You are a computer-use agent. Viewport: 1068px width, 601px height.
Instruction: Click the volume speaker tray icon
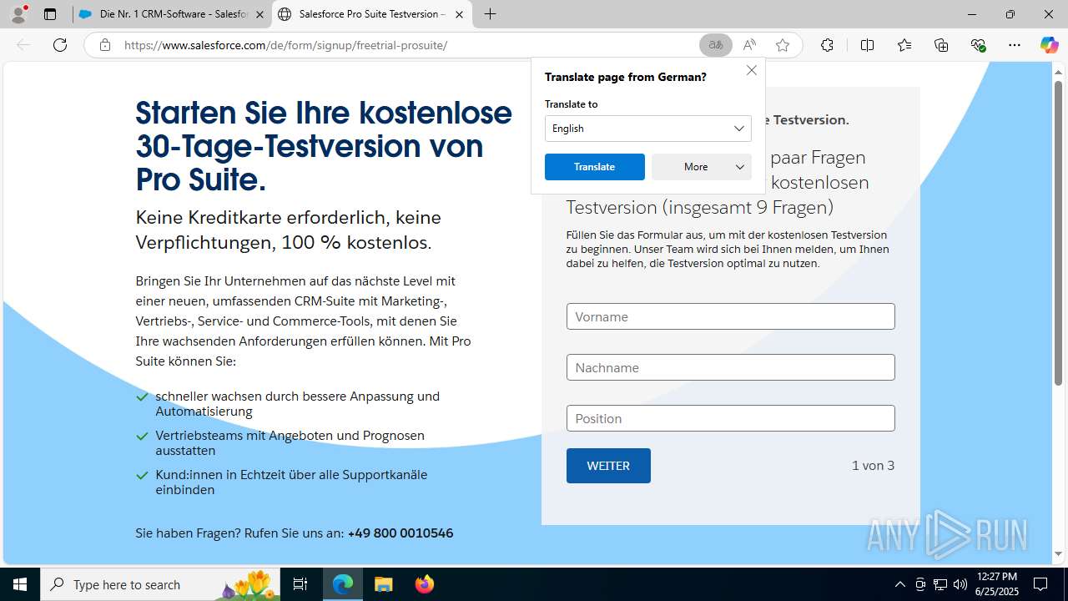click(x=960, y=584)
